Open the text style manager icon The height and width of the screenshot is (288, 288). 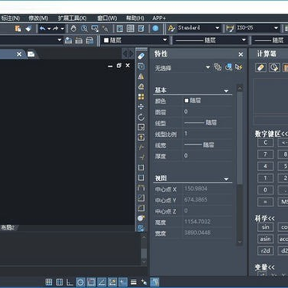click(171, 28)
